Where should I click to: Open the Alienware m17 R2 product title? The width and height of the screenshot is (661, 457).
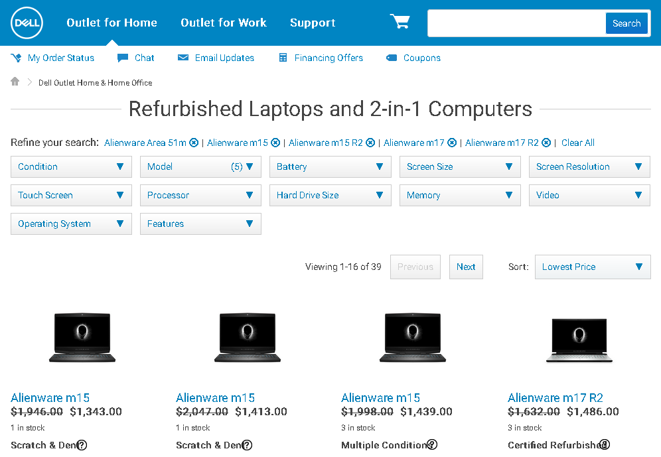coord(555,397)
